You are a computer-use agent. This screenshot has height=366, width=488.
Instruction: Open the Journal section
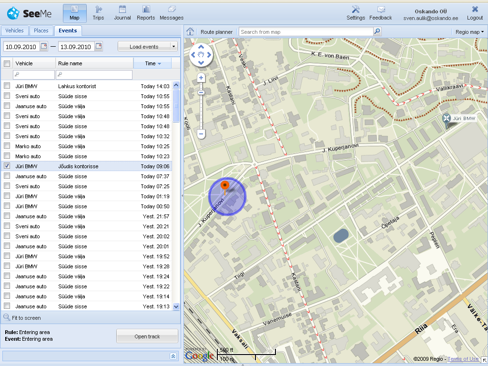(x=122, y=13)
